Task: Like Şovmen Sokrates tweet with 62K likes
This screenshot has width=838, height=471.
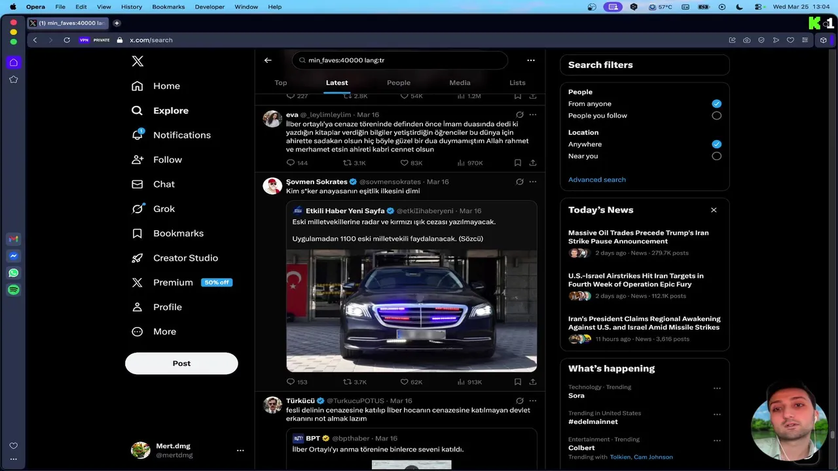Action: tap(411, 382)
